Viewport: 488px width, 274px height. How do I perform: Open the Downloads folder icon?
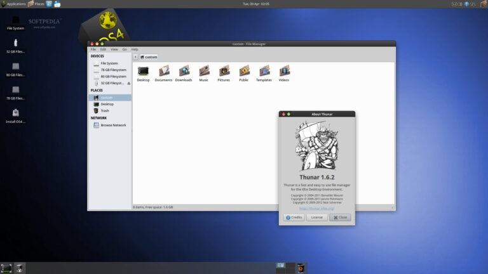(184, 71)
